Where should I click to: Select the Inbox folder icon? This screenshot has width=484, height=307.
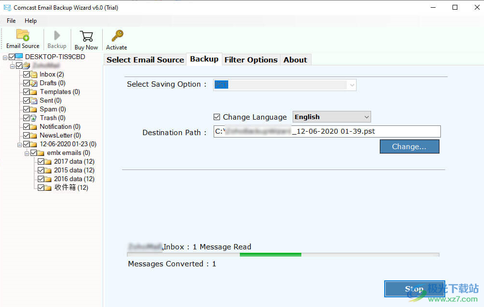coord(33,75)
